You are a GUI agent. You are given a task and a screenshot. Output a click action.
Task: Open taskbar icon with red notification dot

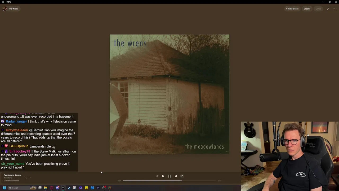click(x=104, y=188)
